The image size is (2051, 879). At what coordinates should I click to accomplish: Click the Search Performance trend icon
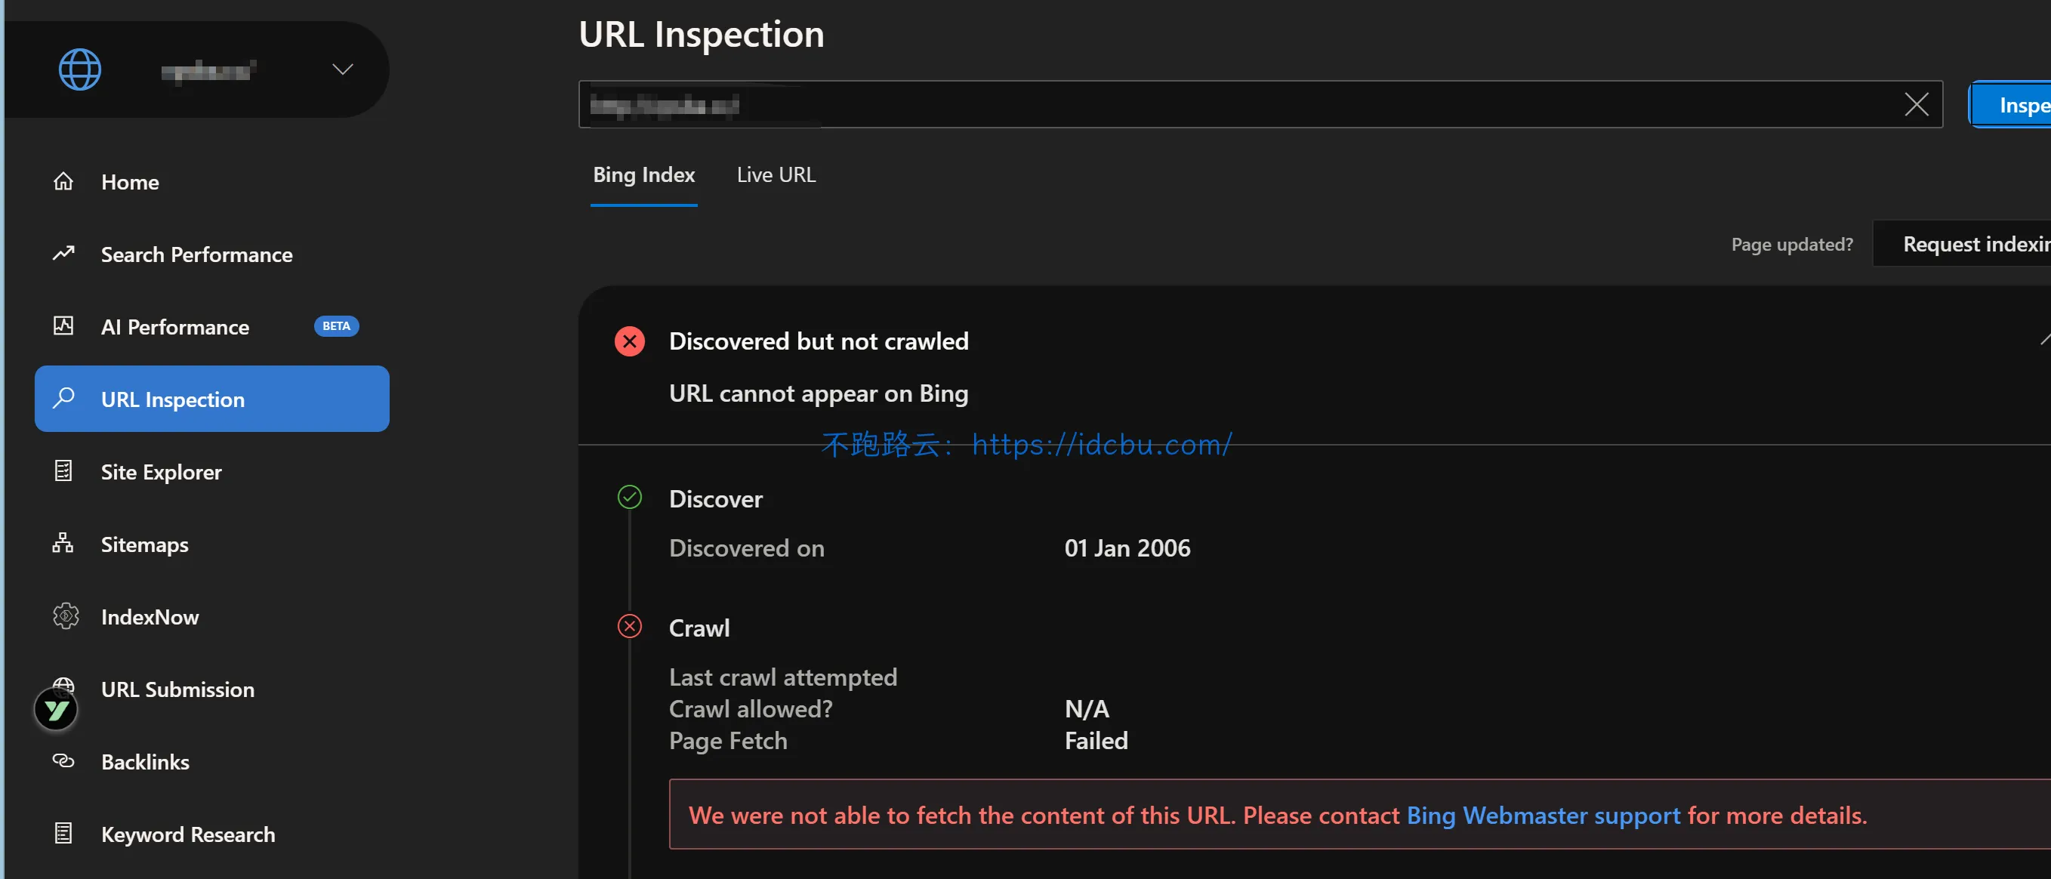tap(63, 254)
